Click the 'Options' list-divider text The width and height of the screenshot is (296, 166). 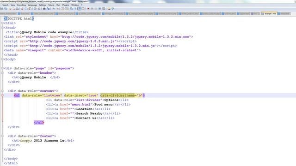coord(111,100)
